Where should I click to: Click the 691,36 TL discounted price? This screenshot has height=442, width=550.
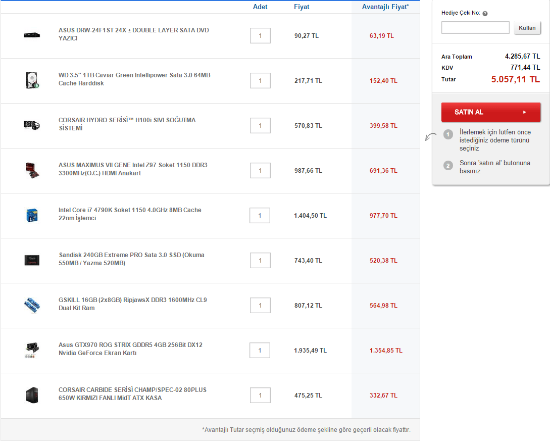(383, 171)
